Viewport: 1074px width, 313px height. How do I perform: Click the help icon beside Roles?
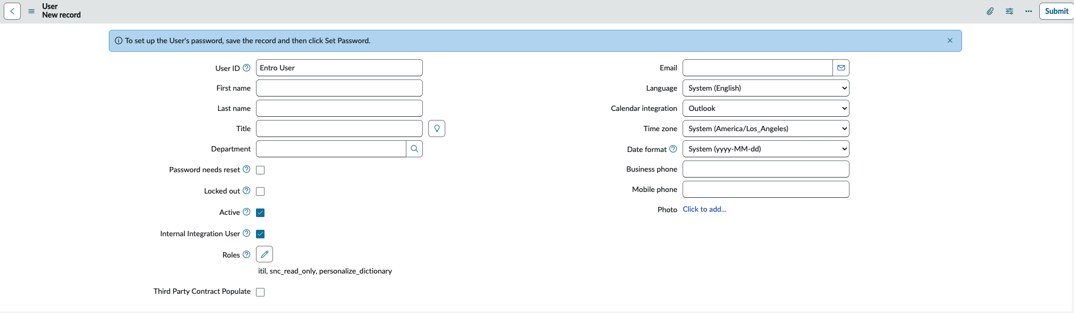tap(246, 254)
